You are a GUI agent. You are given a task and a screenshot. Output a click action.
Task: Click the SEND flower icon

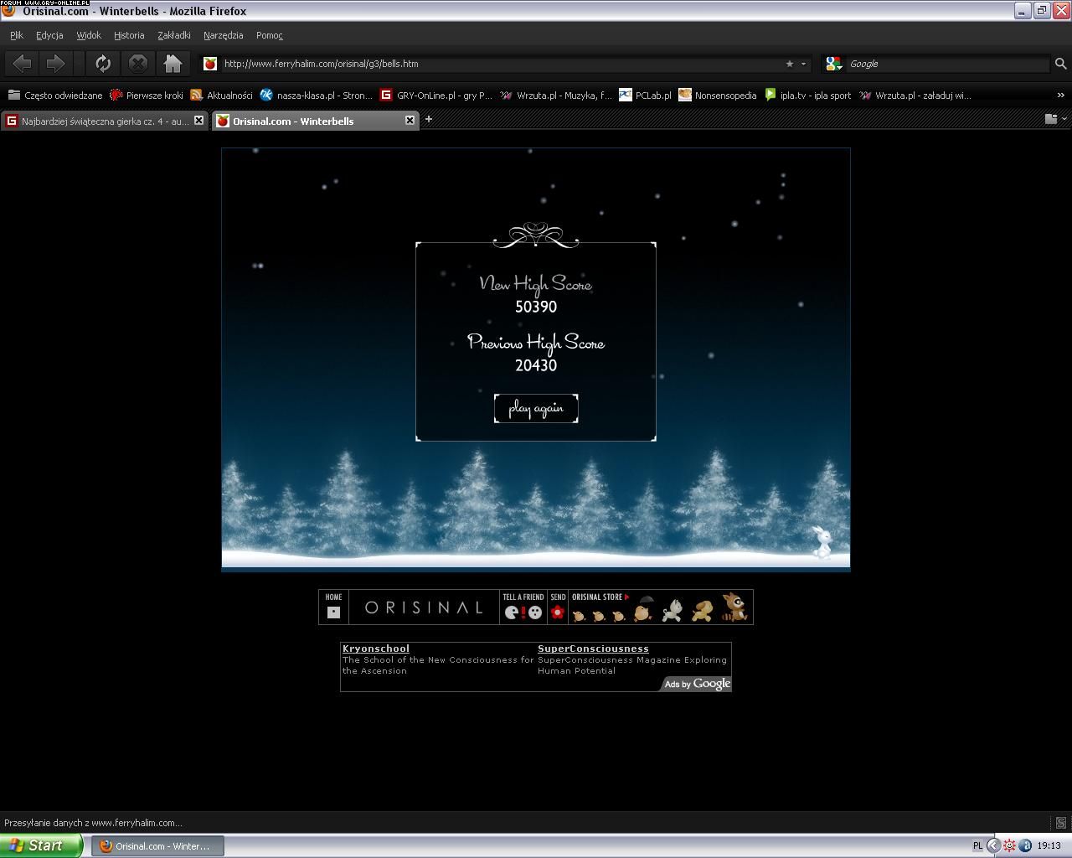coord(558,612)
